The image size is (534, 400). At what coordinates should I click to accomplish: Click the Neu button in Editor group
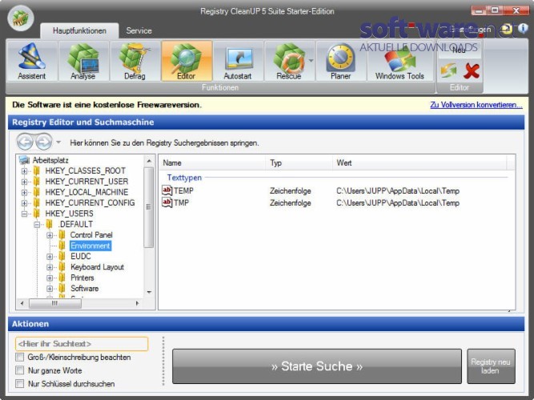click(459, 50)
